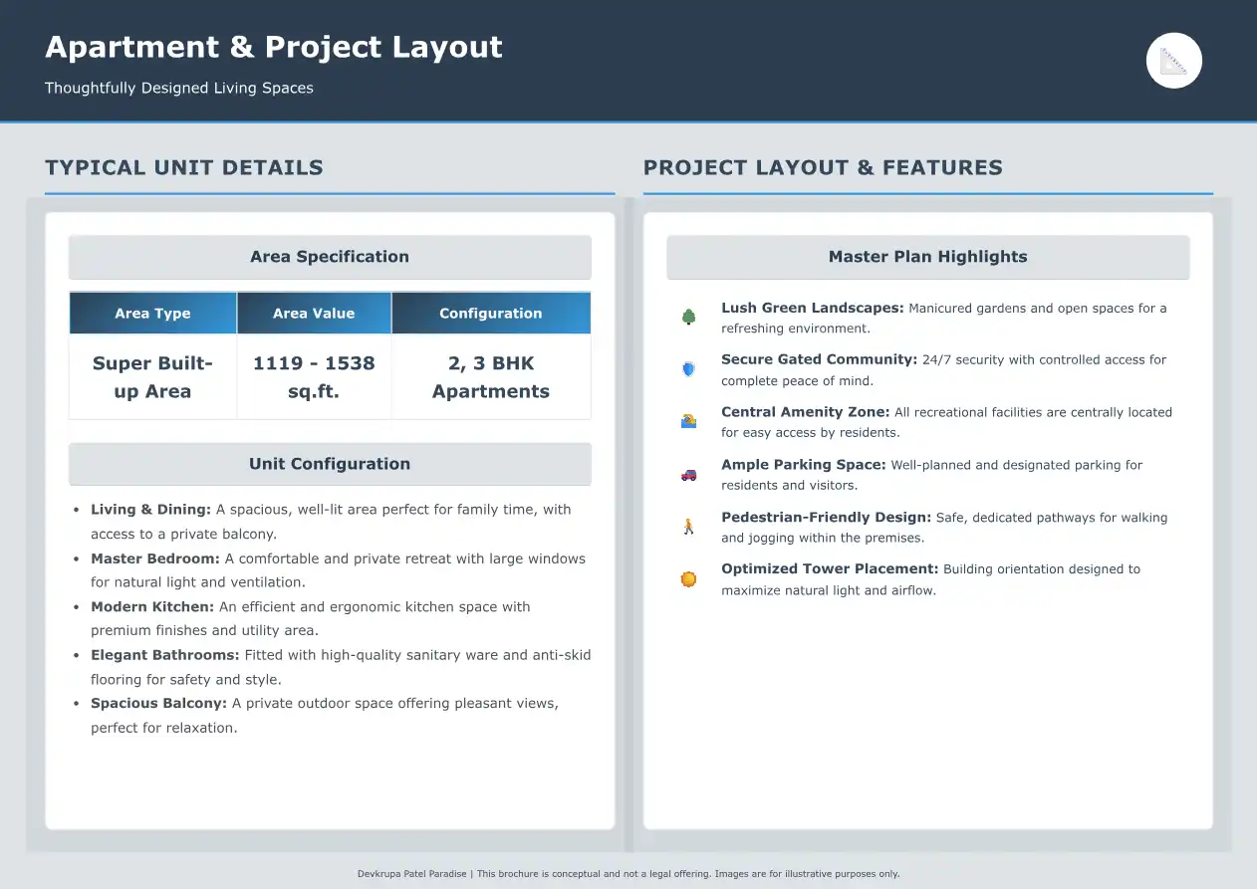Click the shield icon for Secure Gated Community

click(688, 369)
